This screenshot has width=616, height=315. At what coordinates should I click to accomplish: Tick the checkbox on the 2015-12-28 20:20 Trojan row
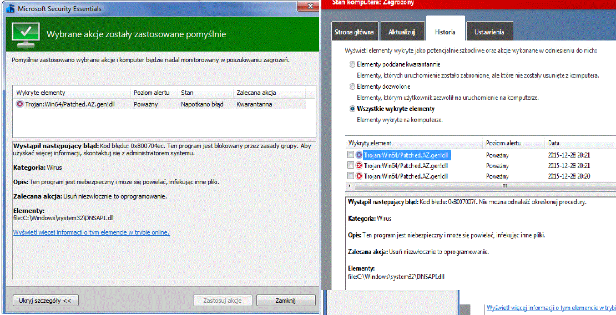tap(351, 176)
